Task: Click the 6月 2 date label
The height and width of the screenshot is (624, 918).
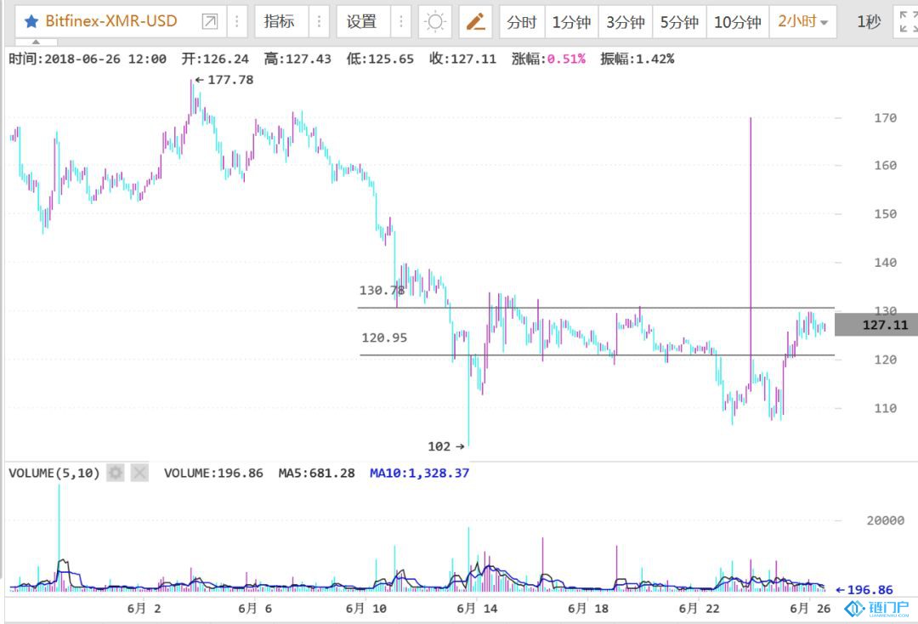Action: click(x=144, y=608)
